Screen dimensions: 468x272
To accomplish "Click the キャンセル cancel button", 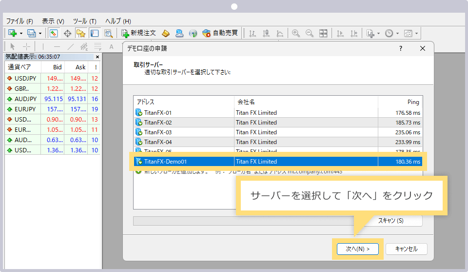I will (406, 249).
